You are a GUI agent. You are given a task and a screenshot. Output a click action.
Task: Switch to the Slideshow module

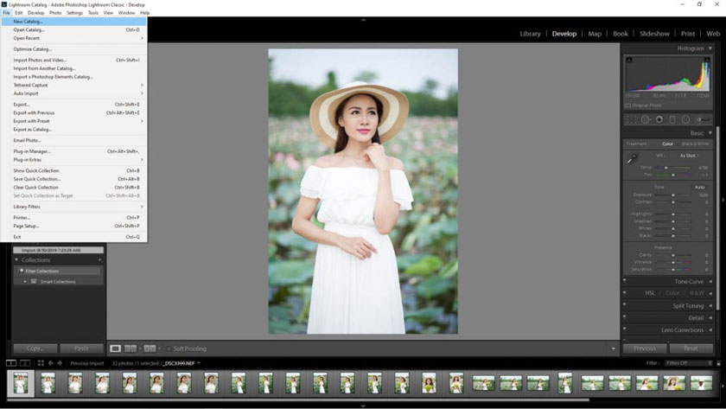[x=654, y=34]
